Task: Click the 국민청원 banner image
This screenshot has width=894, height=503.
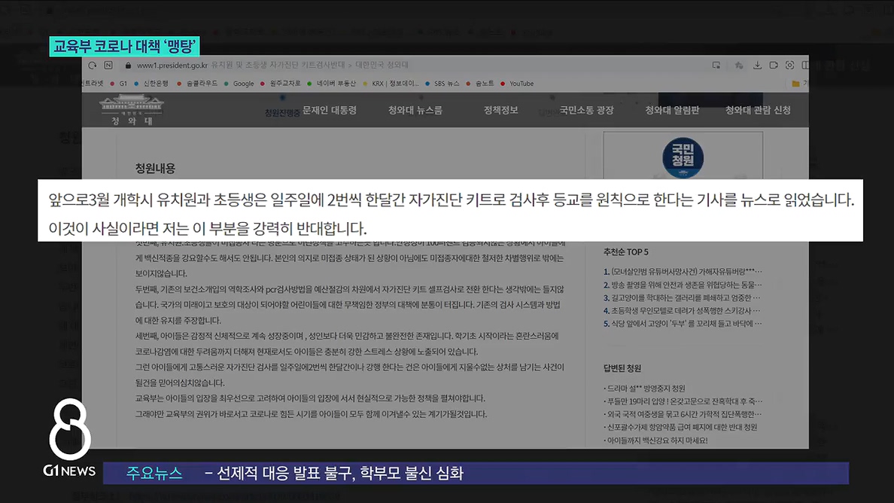Action: point(683,157)
